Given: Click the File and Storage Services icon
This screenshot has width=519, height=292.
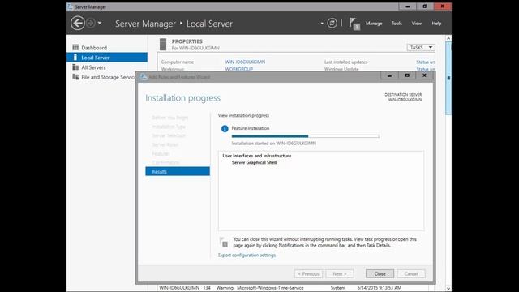Looking at the screenshot, I should click(x=75, y=77).
